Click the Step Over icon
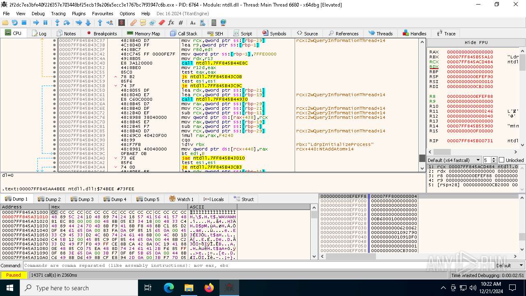 tap(67, 23)
